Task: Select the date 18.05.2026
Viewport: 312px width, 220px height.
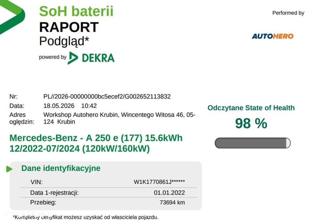Action: click(x=59, y=106)
